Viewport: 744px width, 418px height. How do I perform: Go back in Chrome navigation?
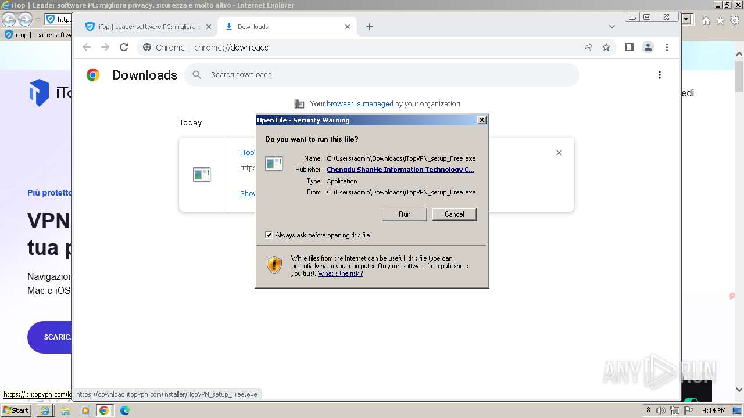pos(87,48)
